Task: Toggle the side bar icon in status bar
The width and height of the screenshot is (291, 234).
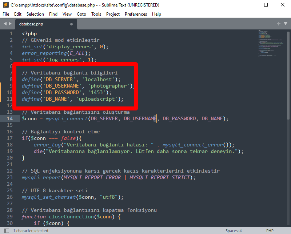Action: click(7, 231)
